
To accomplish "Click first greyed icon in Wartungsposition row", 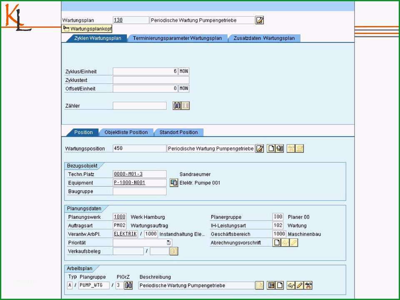I will click(x=291, y=148).
